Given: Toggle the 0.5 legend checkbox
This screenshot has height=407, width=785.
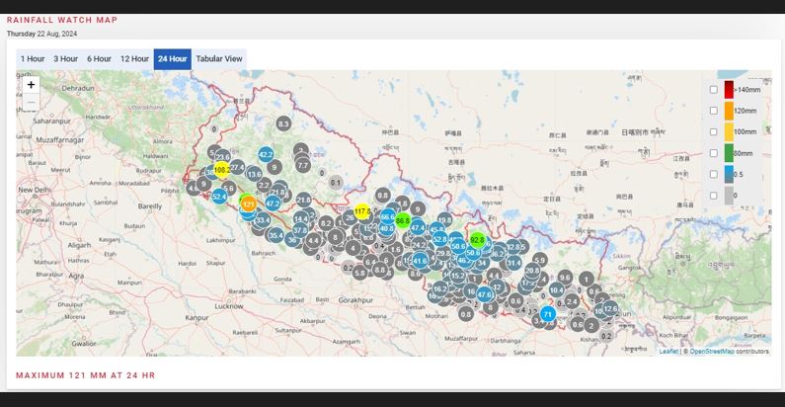Looking at the screenshot, I should [x=713, y=174].
